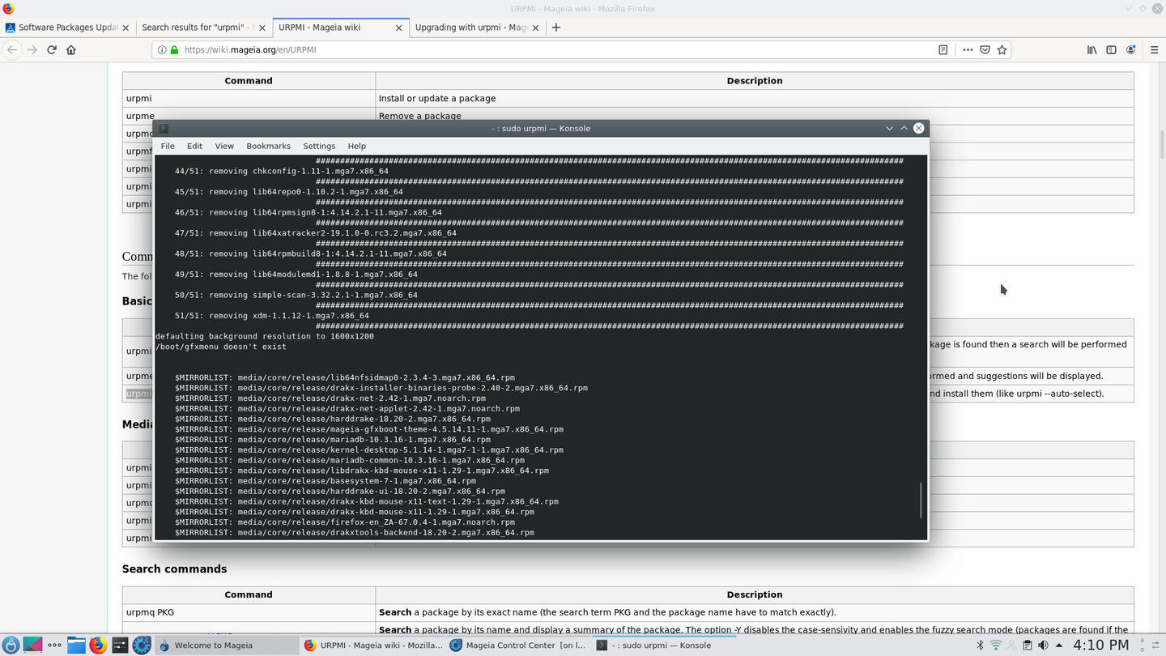Open Firefox library icon
1166x656 pixels.
1092,49
